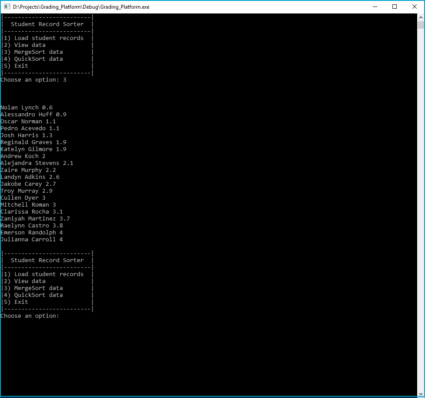This screenshot has height=398, width=425.
Task: Select the Raelynn Castro 3.8 line
Action: [31, 225]
